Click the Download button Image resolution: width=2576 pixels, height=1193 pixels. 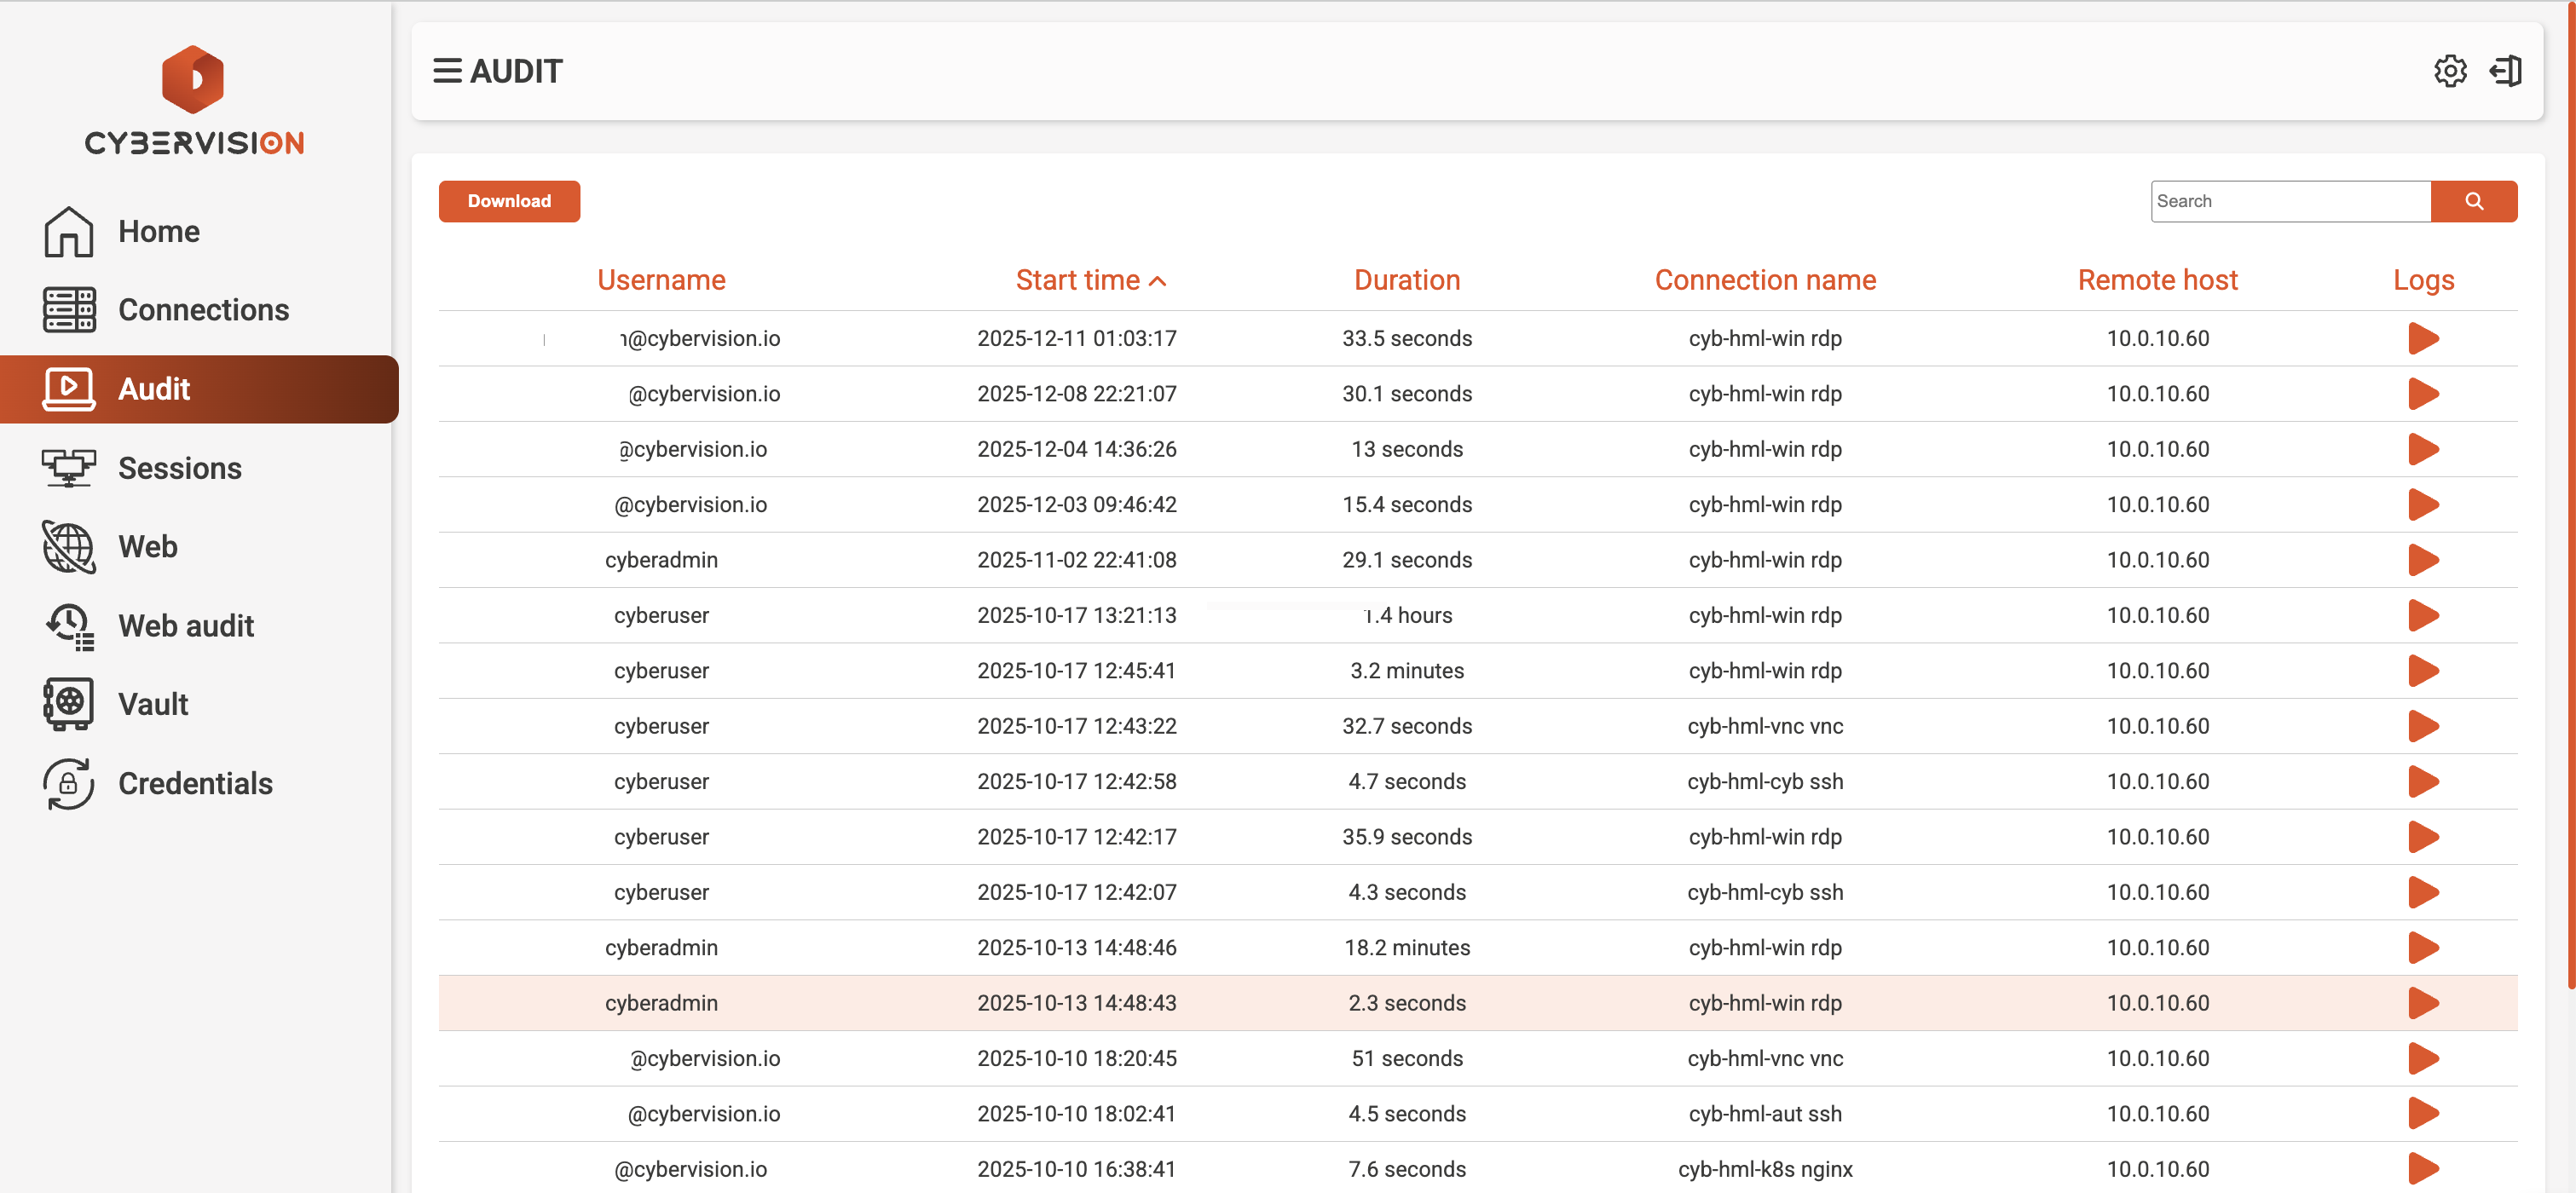point(509,201)
